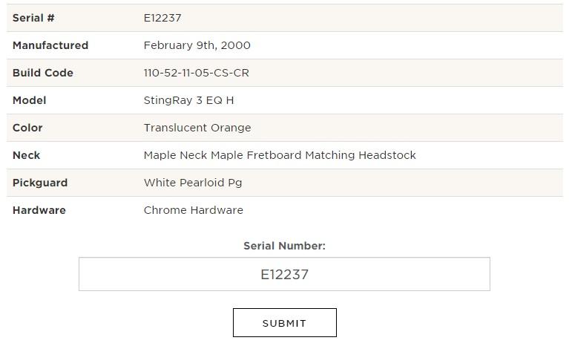Click the Hardware row label
569x349 pixels.
click(x=39, y=210)
